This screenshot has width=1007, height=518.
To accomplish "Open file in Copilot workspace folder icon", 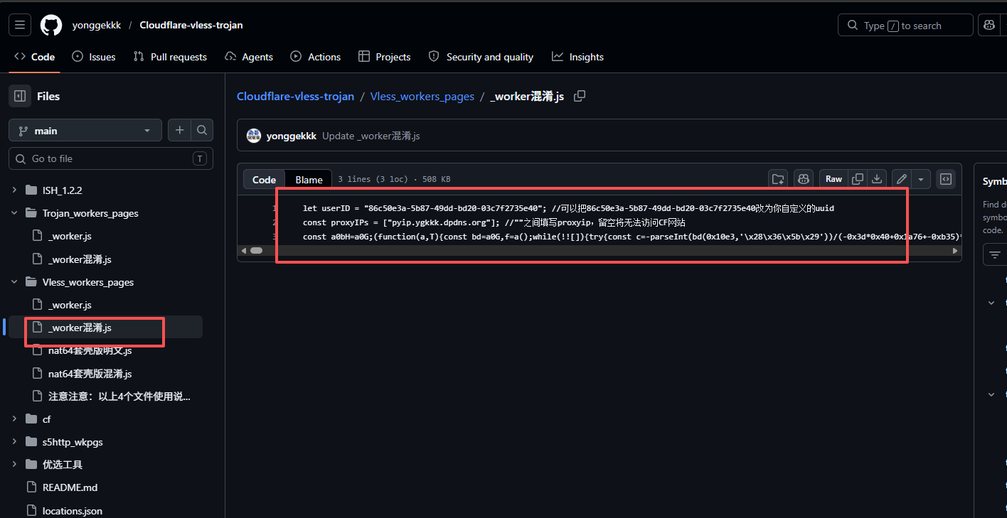I will [x=778, y=179].
